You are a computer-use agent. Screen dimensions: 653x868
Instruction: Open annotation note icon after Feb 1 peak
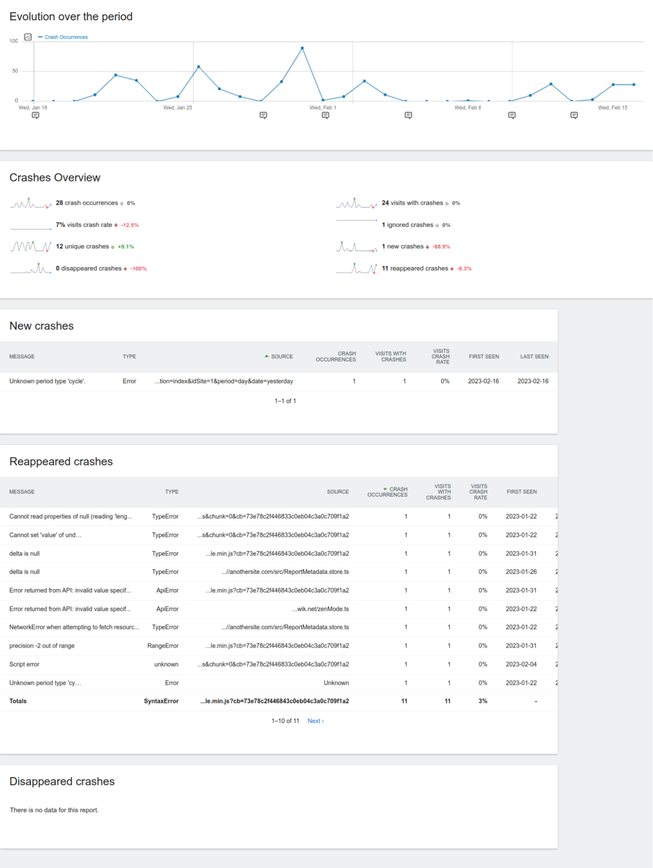408,116
